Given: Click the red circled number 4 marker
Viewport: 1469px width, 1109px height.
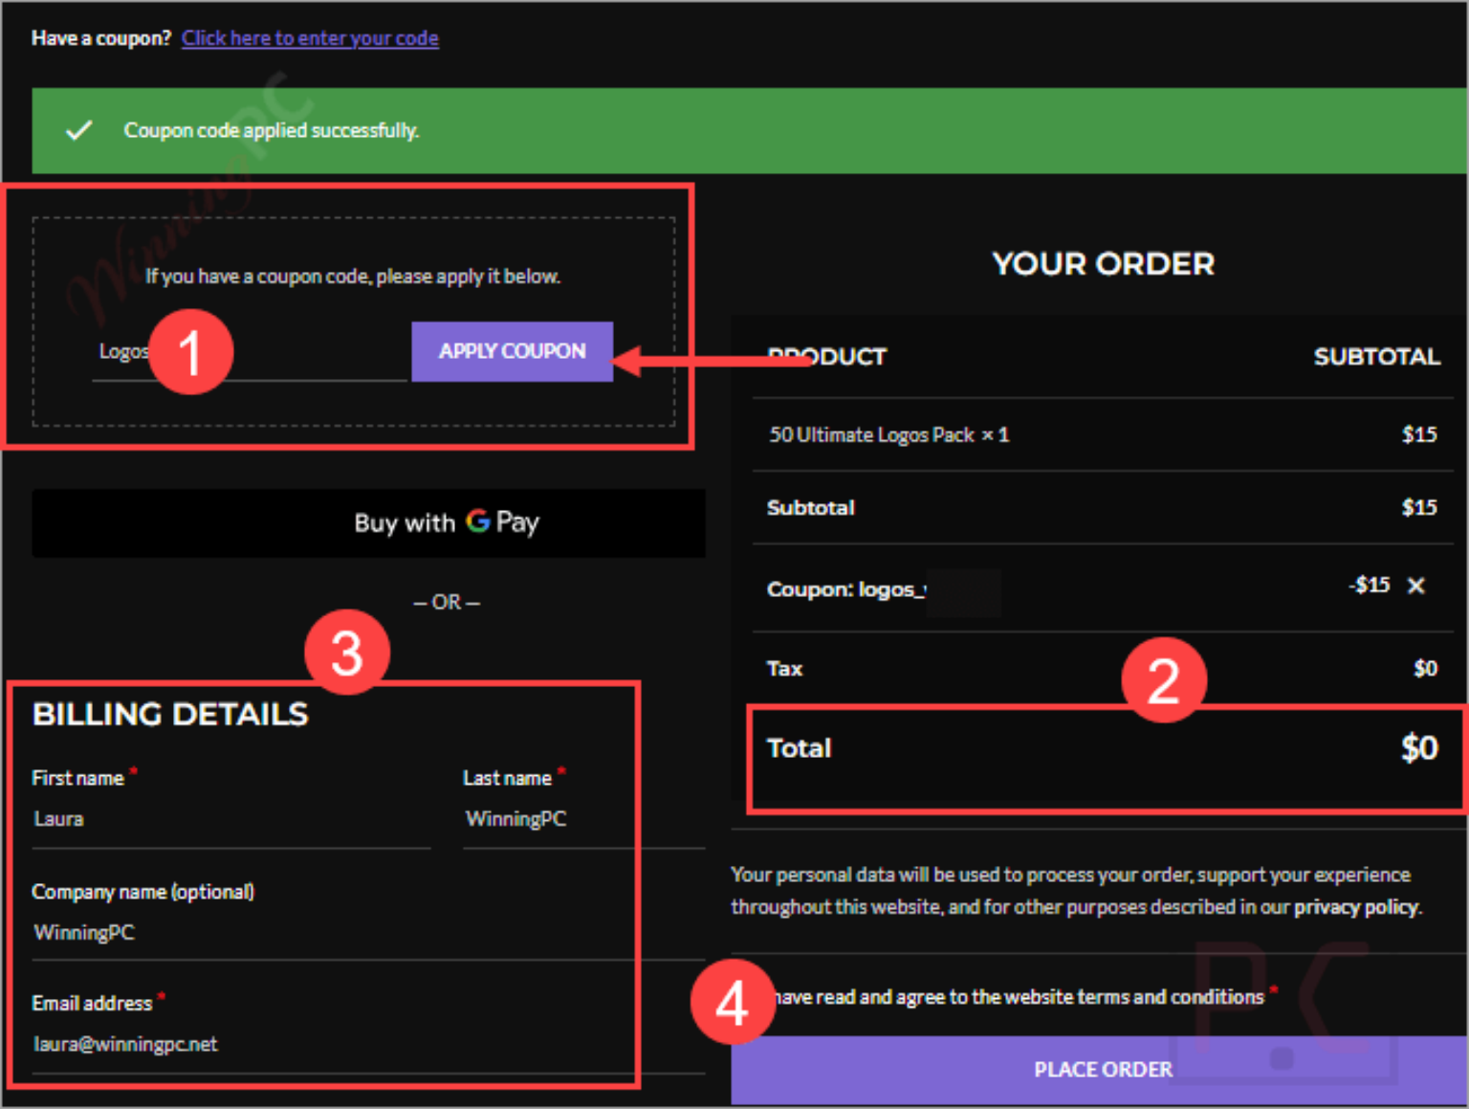Looking at the screenshot, I should pos(733,1003).
